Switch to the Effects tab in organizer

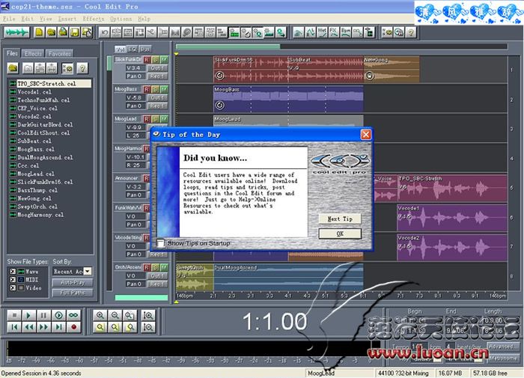click(x=33, y=53)
